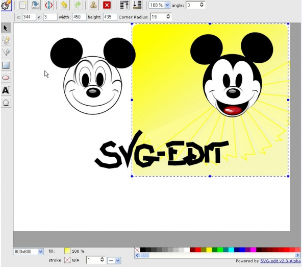Screen dimensions: 302x267
Task: Pick white from the color palette
Action: point(187,250)
